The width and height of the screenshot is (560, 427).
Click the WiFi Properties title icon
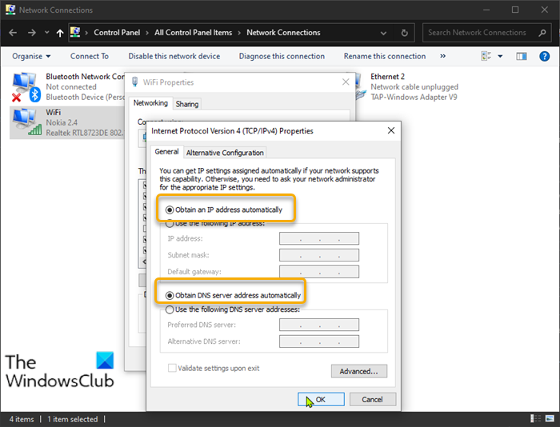pos(134,82)
